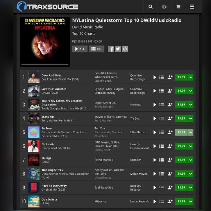The image size is (211, 211).
Task: Open David Morales artist link
Action: 104,160
